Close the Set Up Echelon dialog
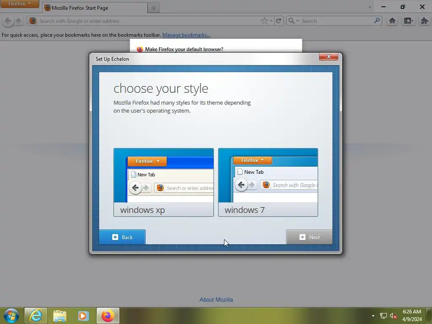 pos(328,57)
